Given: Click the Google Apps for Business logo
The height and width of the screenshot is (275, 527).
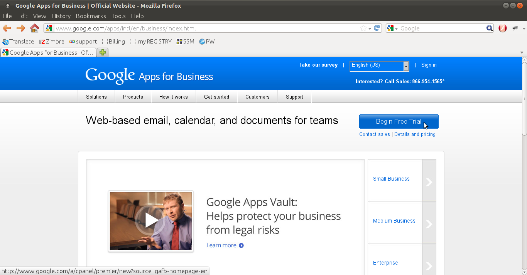Looking at the screenshot, I should tap(149, 75).
